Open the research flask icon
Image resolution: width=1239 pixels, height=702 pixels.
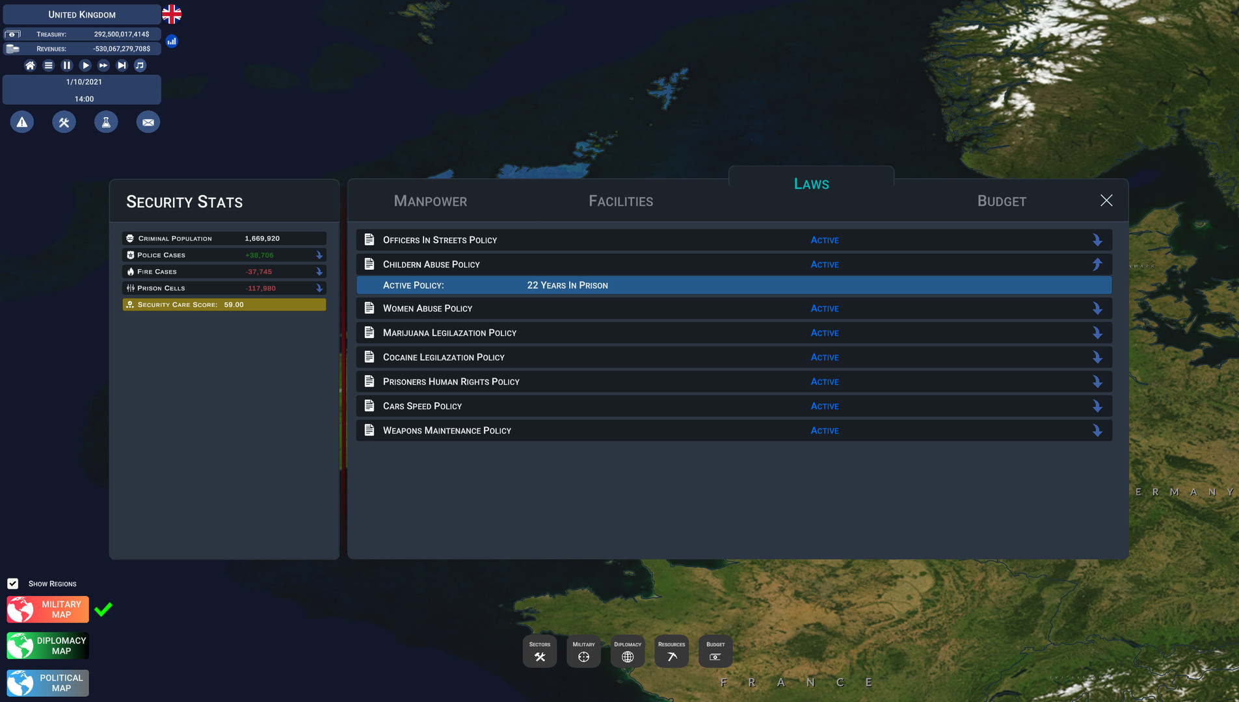(106, 122)
